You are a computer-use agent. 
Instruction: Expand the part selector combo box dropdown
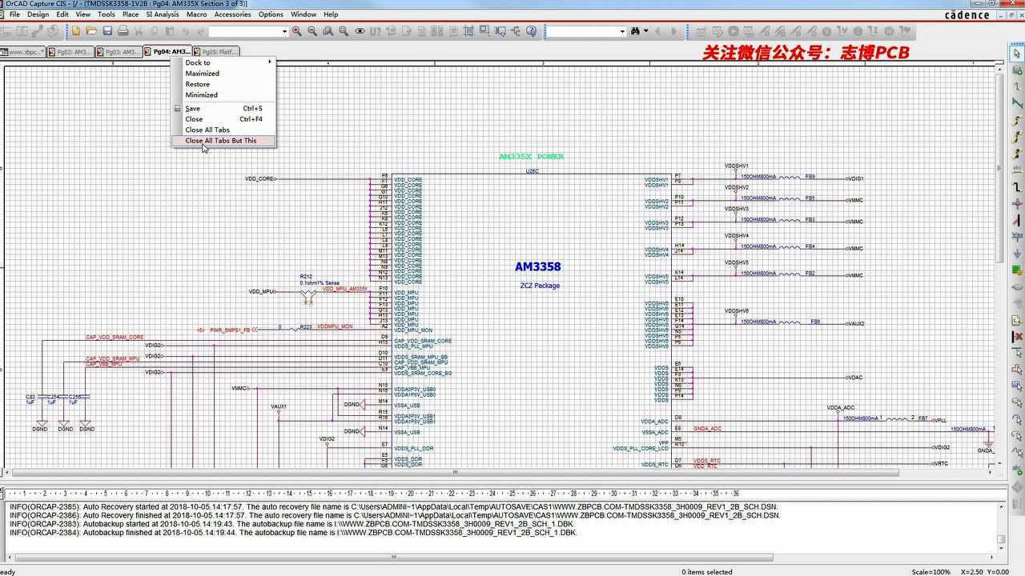click(284, 31)
